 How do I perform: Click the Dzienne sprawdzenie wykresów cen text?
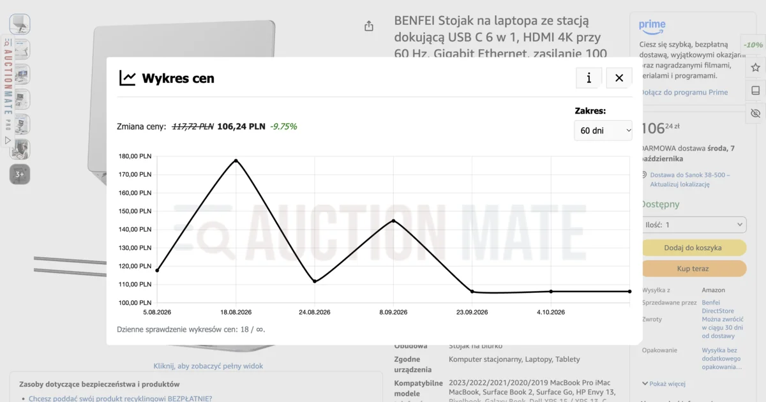tap(191, 329)
